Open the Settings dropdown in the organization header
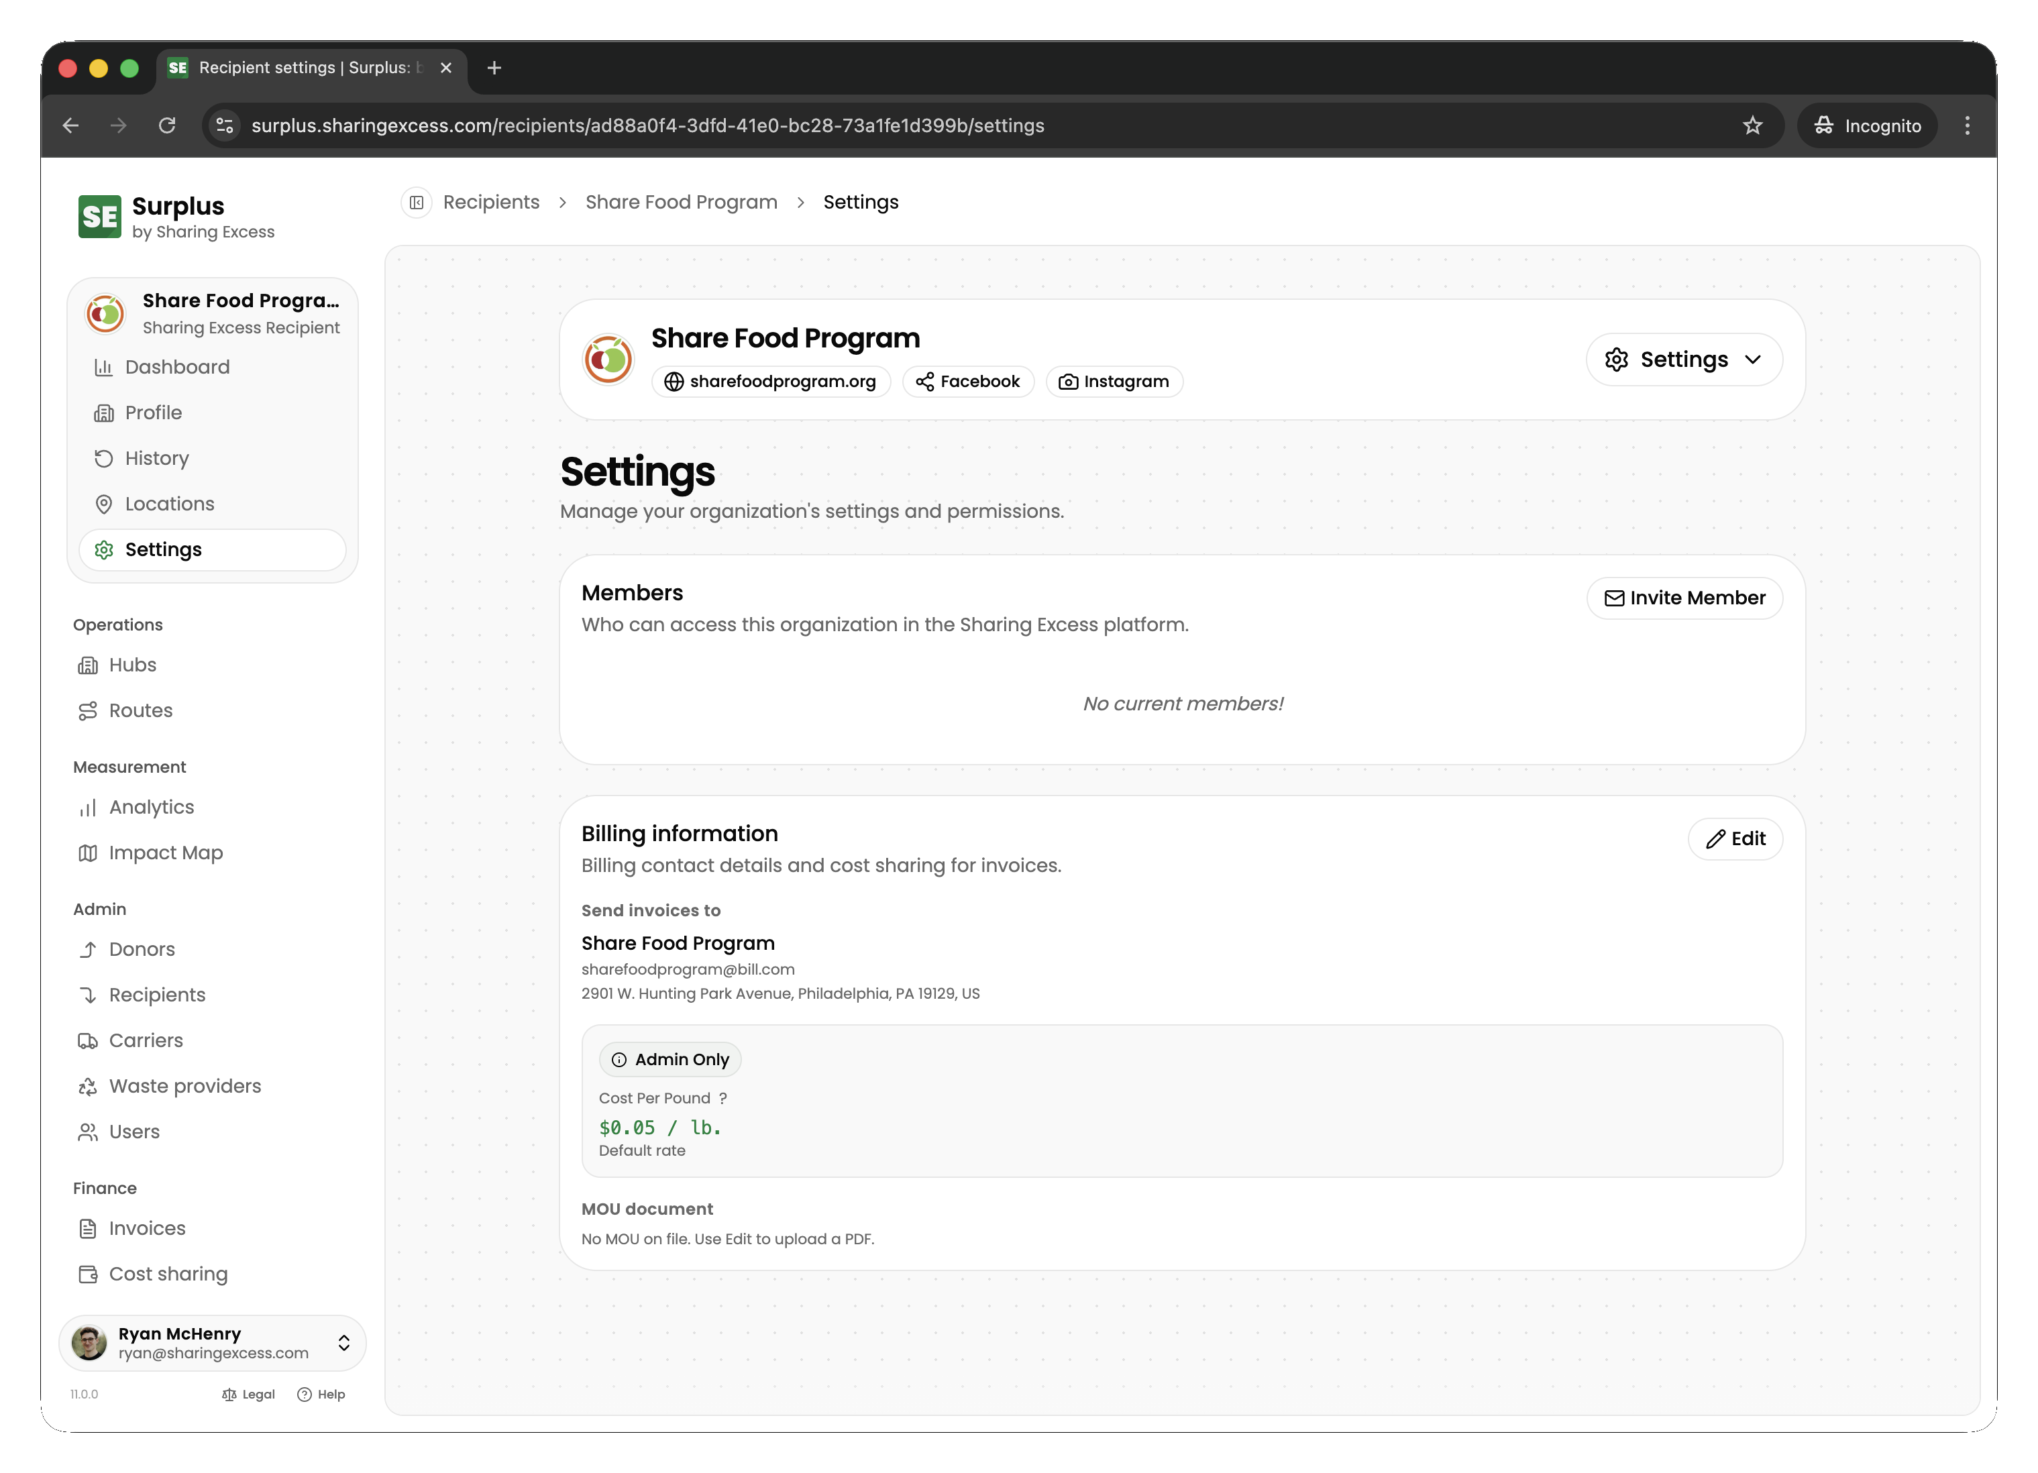This screenshot has width=2038, height=1473. [1684, 360]
